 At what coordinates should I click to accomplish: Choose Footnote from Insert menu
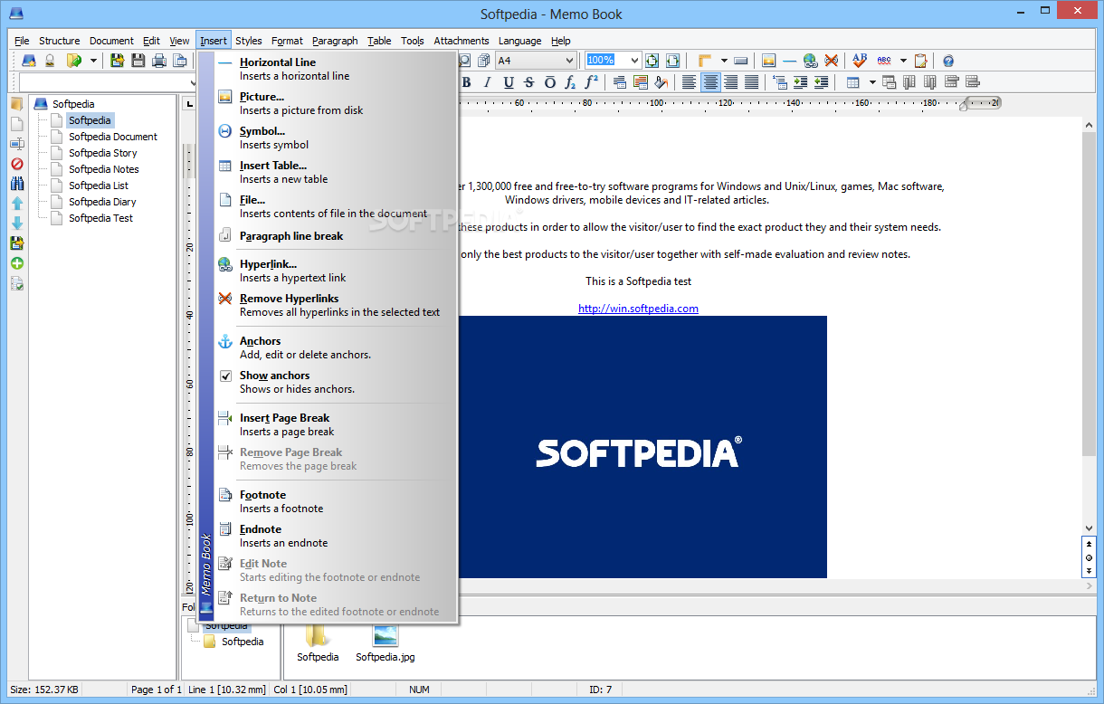(336, 501)
